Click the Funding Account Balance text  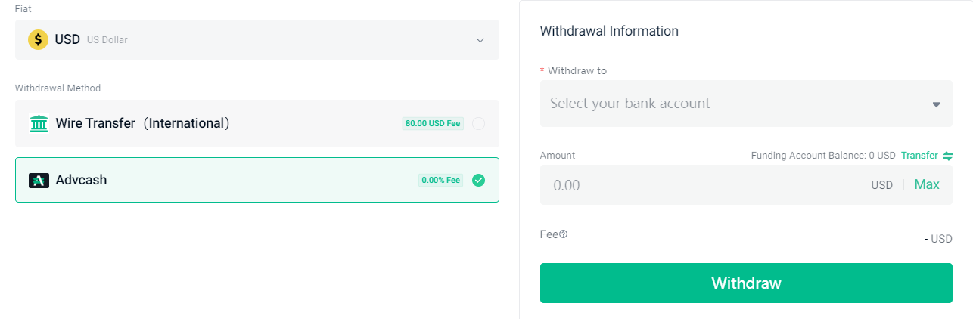point(823,156)
